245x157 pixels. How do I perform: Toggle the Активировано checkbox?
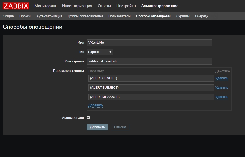pos(88,117)
